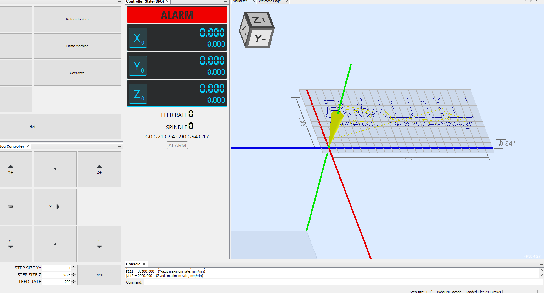The image size is (544, 293).
Task: Click the small ALARM button under G-code states
Action: 177,145
